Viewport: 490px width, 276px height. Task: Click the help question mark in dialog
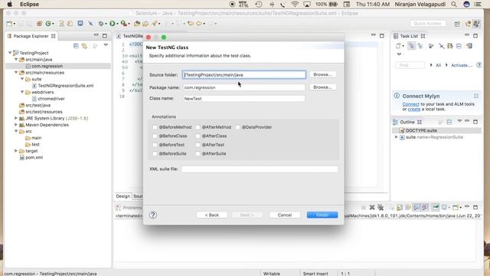(153, 215)
